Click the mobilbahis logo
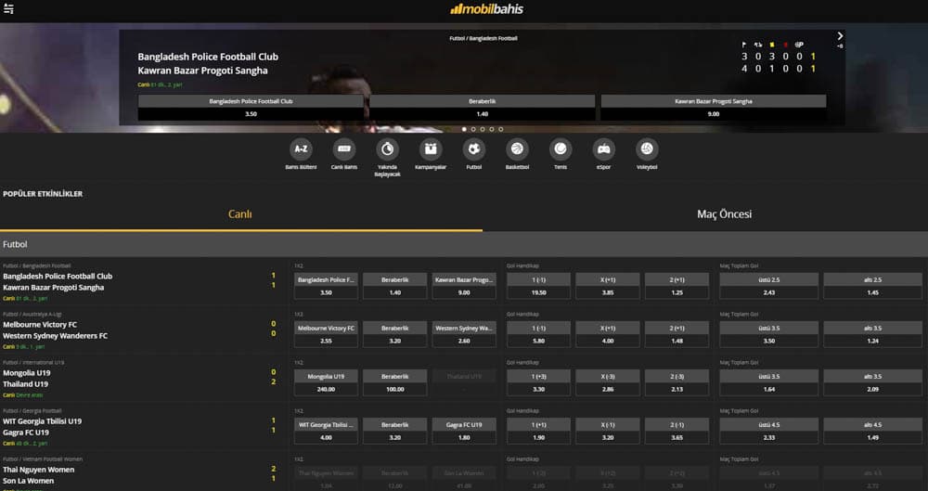 click(486, 9)
